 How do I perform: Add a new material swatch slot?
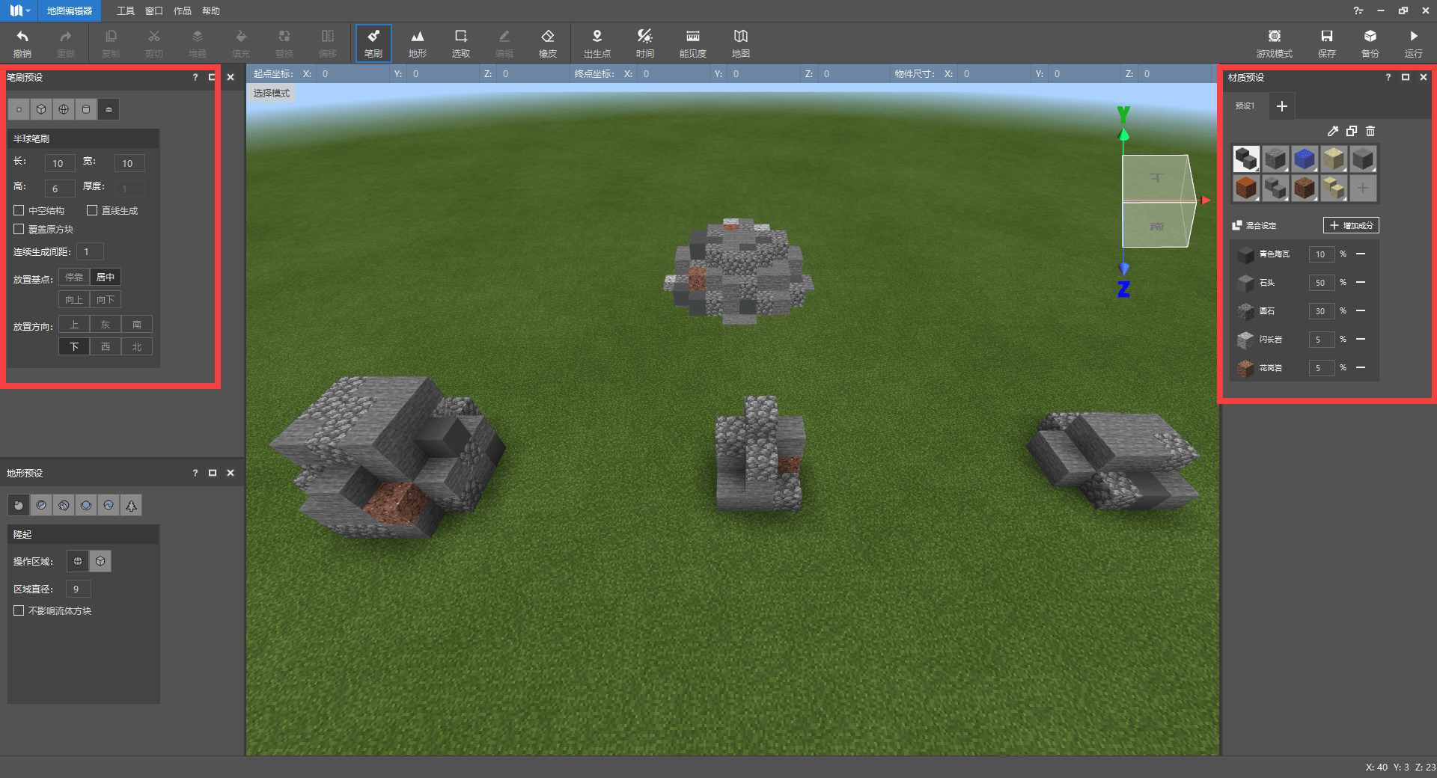tap(1363, 188)
